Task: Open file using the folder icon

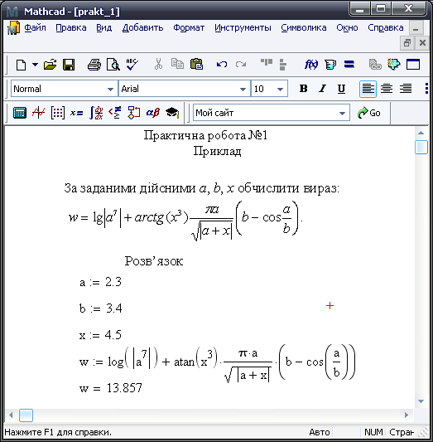Action: 50,65
